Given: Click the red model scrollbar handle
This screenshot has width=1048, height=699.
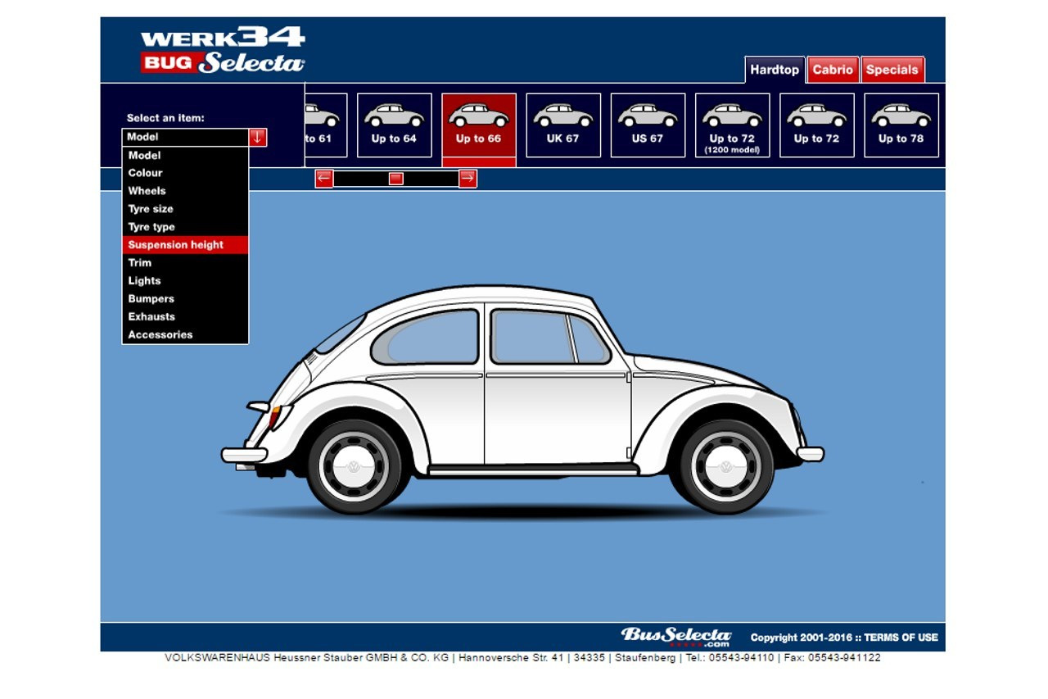Looking at the screenshot, I should 396,179.
